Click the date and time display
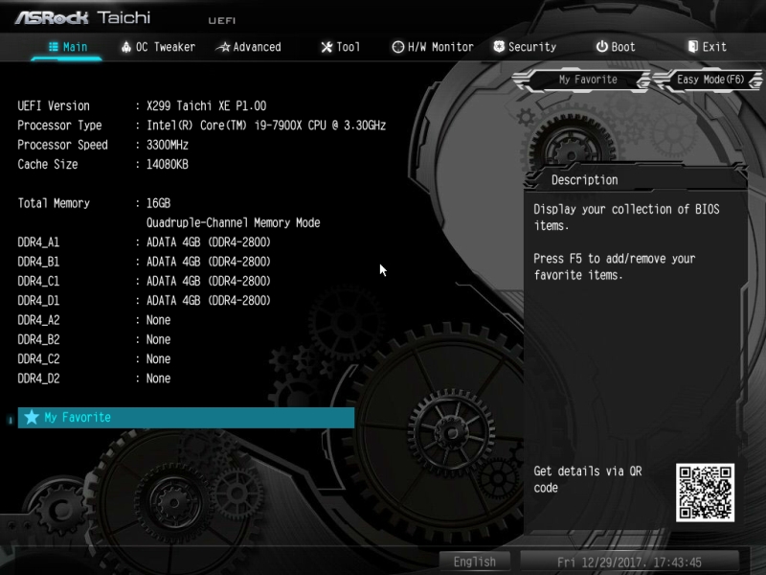Image resolution: width=766 pixels, height=575 pixels. pyautogui.click(x=629, y=562)
